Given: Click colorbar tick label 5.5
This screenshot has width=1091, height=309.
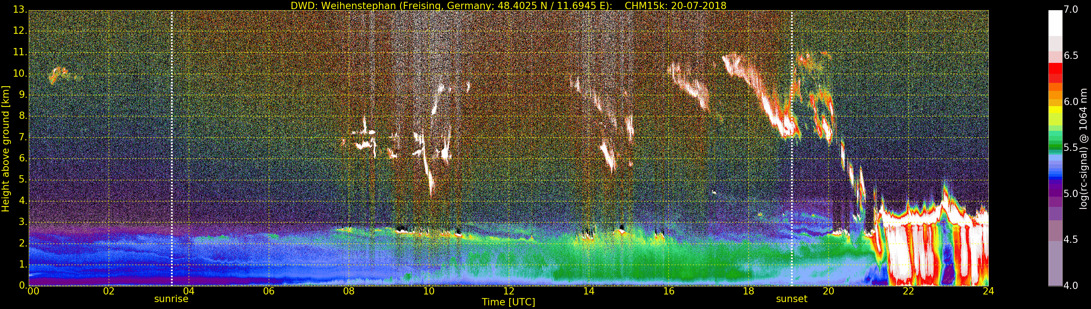Looking at the screenshot, I should click(1071, 147).
